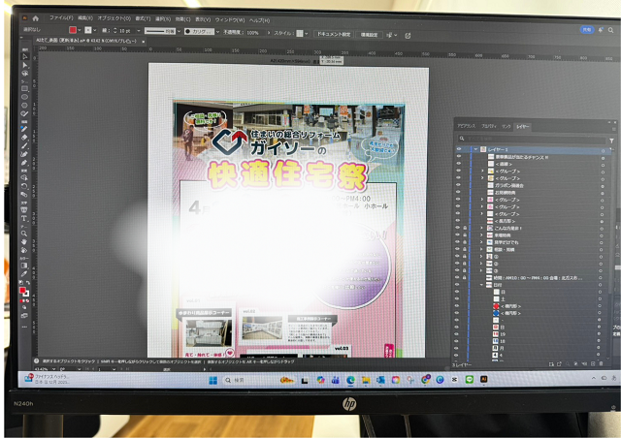Toggle visibility of ガラポン抽選会 layer item
Screen dimensions: 621x438
tap(458, 184)
